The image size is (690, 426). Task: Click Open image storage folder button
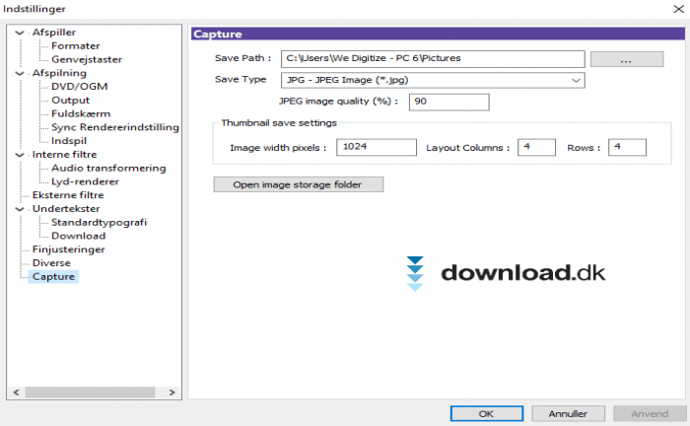pyautogui.click(x=298, y=184)
